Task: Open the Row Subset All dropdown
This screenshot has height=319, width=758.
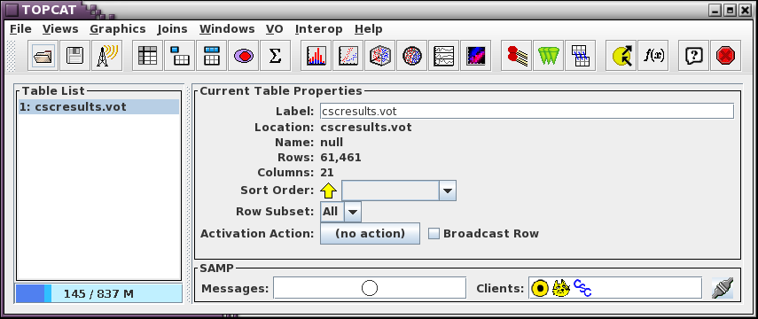Action: (353, 212)
